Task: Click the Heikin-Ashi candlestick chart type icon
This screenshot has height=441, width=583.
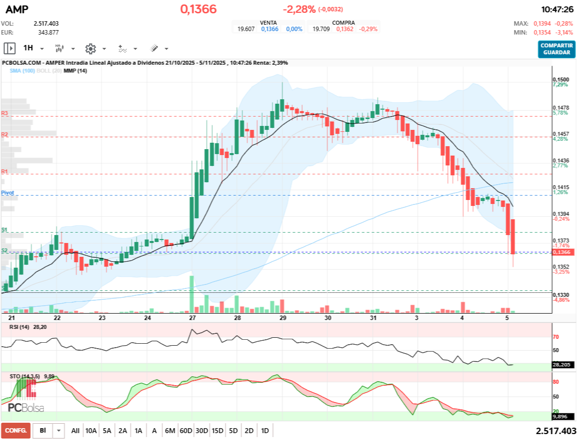Action: tap(60, 48)
